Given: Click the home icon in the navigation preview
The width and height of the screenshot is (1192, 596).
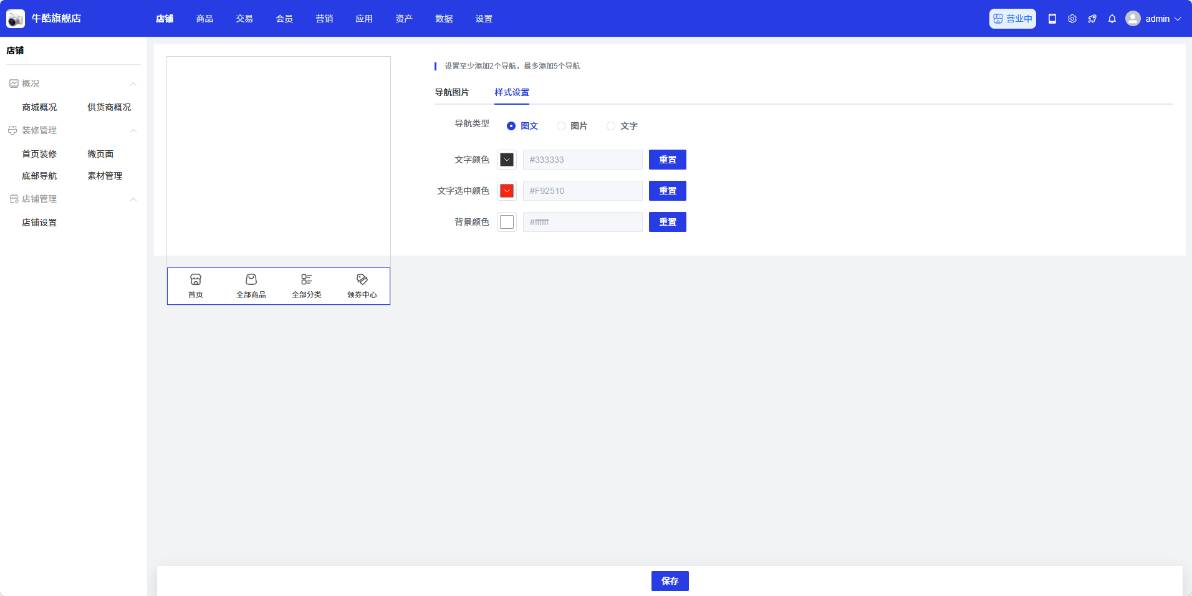Looking at the screenshot, I should 196,279.
